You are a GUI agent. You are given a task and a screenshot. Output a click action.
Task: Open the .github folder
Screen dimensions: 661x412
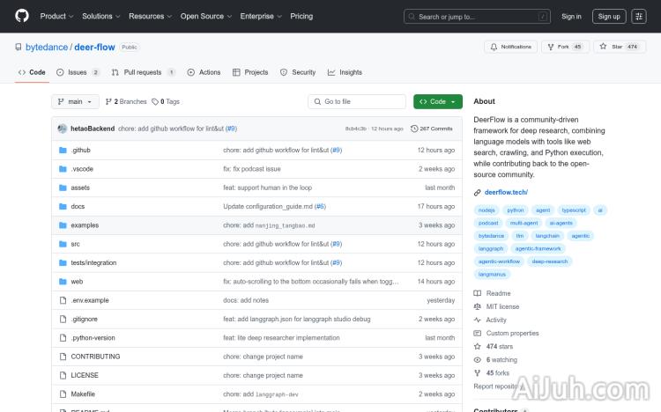tap(81, 151)
